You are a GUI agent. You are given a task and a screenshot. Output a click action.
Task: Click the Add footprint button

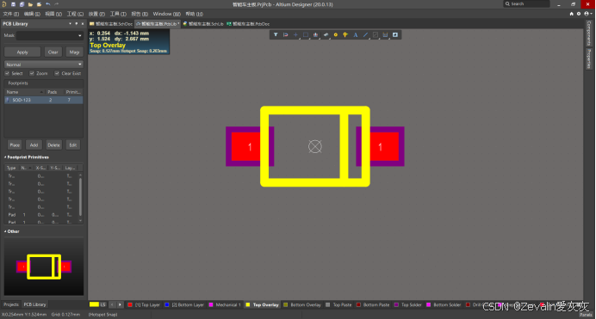(34, 145)
